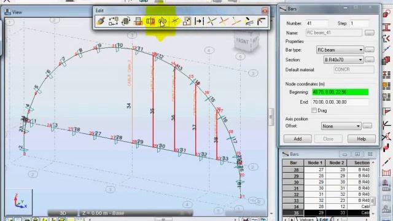Click the ellipsis button next to Bar type
The width and height of the screenshot is (393, 221).
(x=370, y=50)
